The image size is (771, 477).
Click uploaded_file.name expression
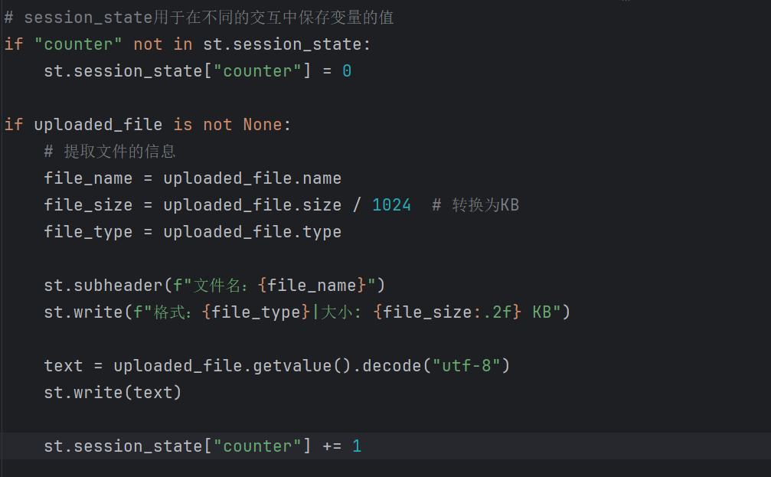pyautogui.click(x=252, y=178)
